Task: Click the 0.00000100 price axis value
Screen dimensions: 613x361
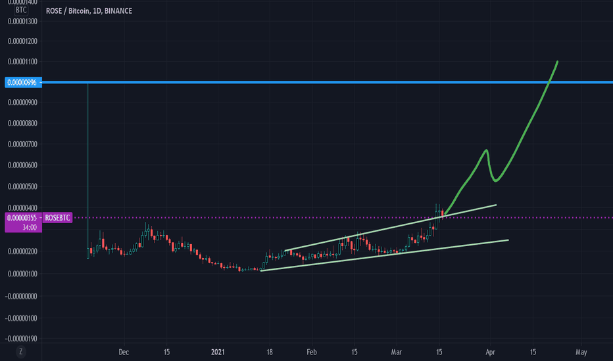Action: (x=22, y=274)
